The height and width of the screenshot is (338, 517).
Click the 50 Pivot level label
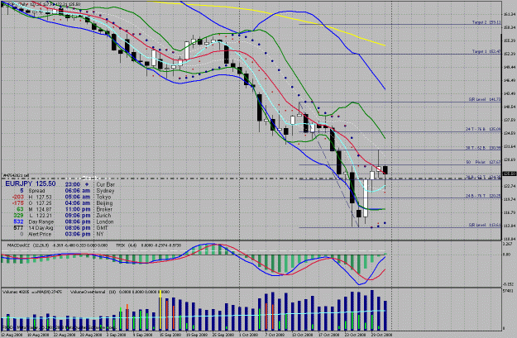(483, 162)
